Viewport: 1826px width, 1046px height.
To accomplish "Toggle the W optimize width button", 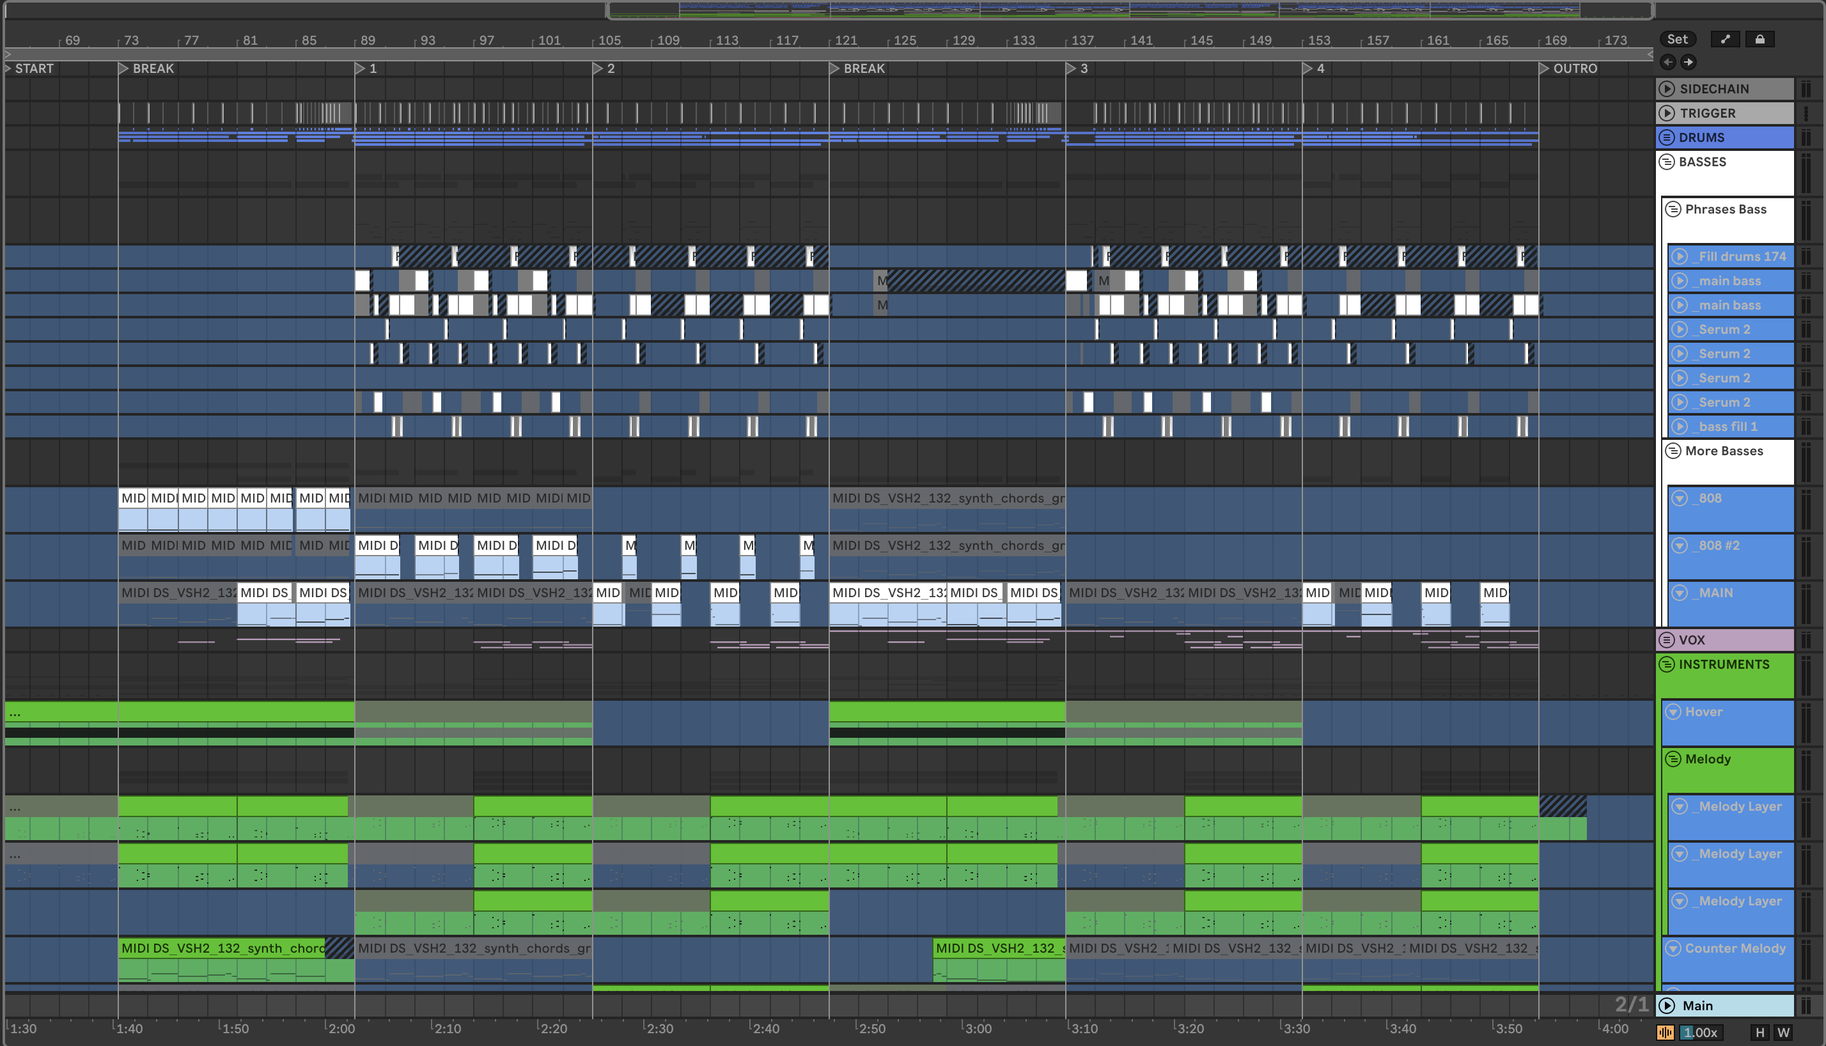I will 1783,1033.
